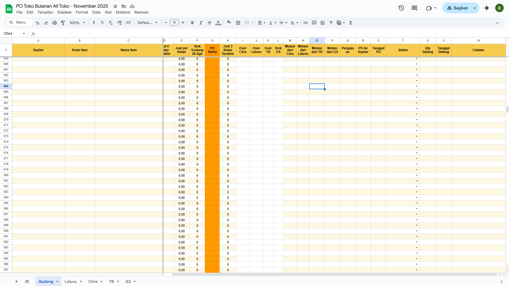Click the Bagikan share button
Viewport: 509px width, 286px height.
pos(458,8)
